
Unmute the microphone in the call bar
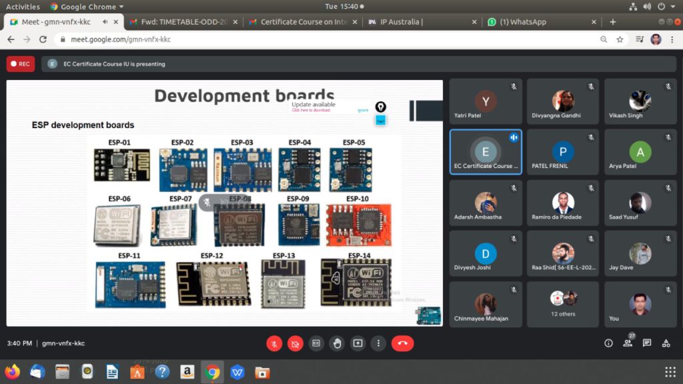(274, 343)
